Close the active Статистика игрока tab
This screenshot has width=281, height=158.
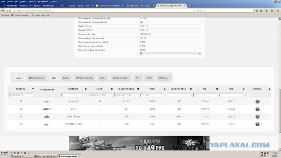[184, 6]
